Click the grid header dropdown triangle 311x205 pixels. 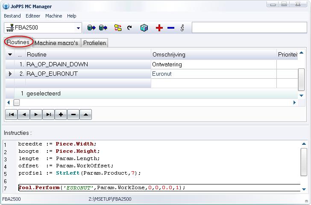click(10, 54)
